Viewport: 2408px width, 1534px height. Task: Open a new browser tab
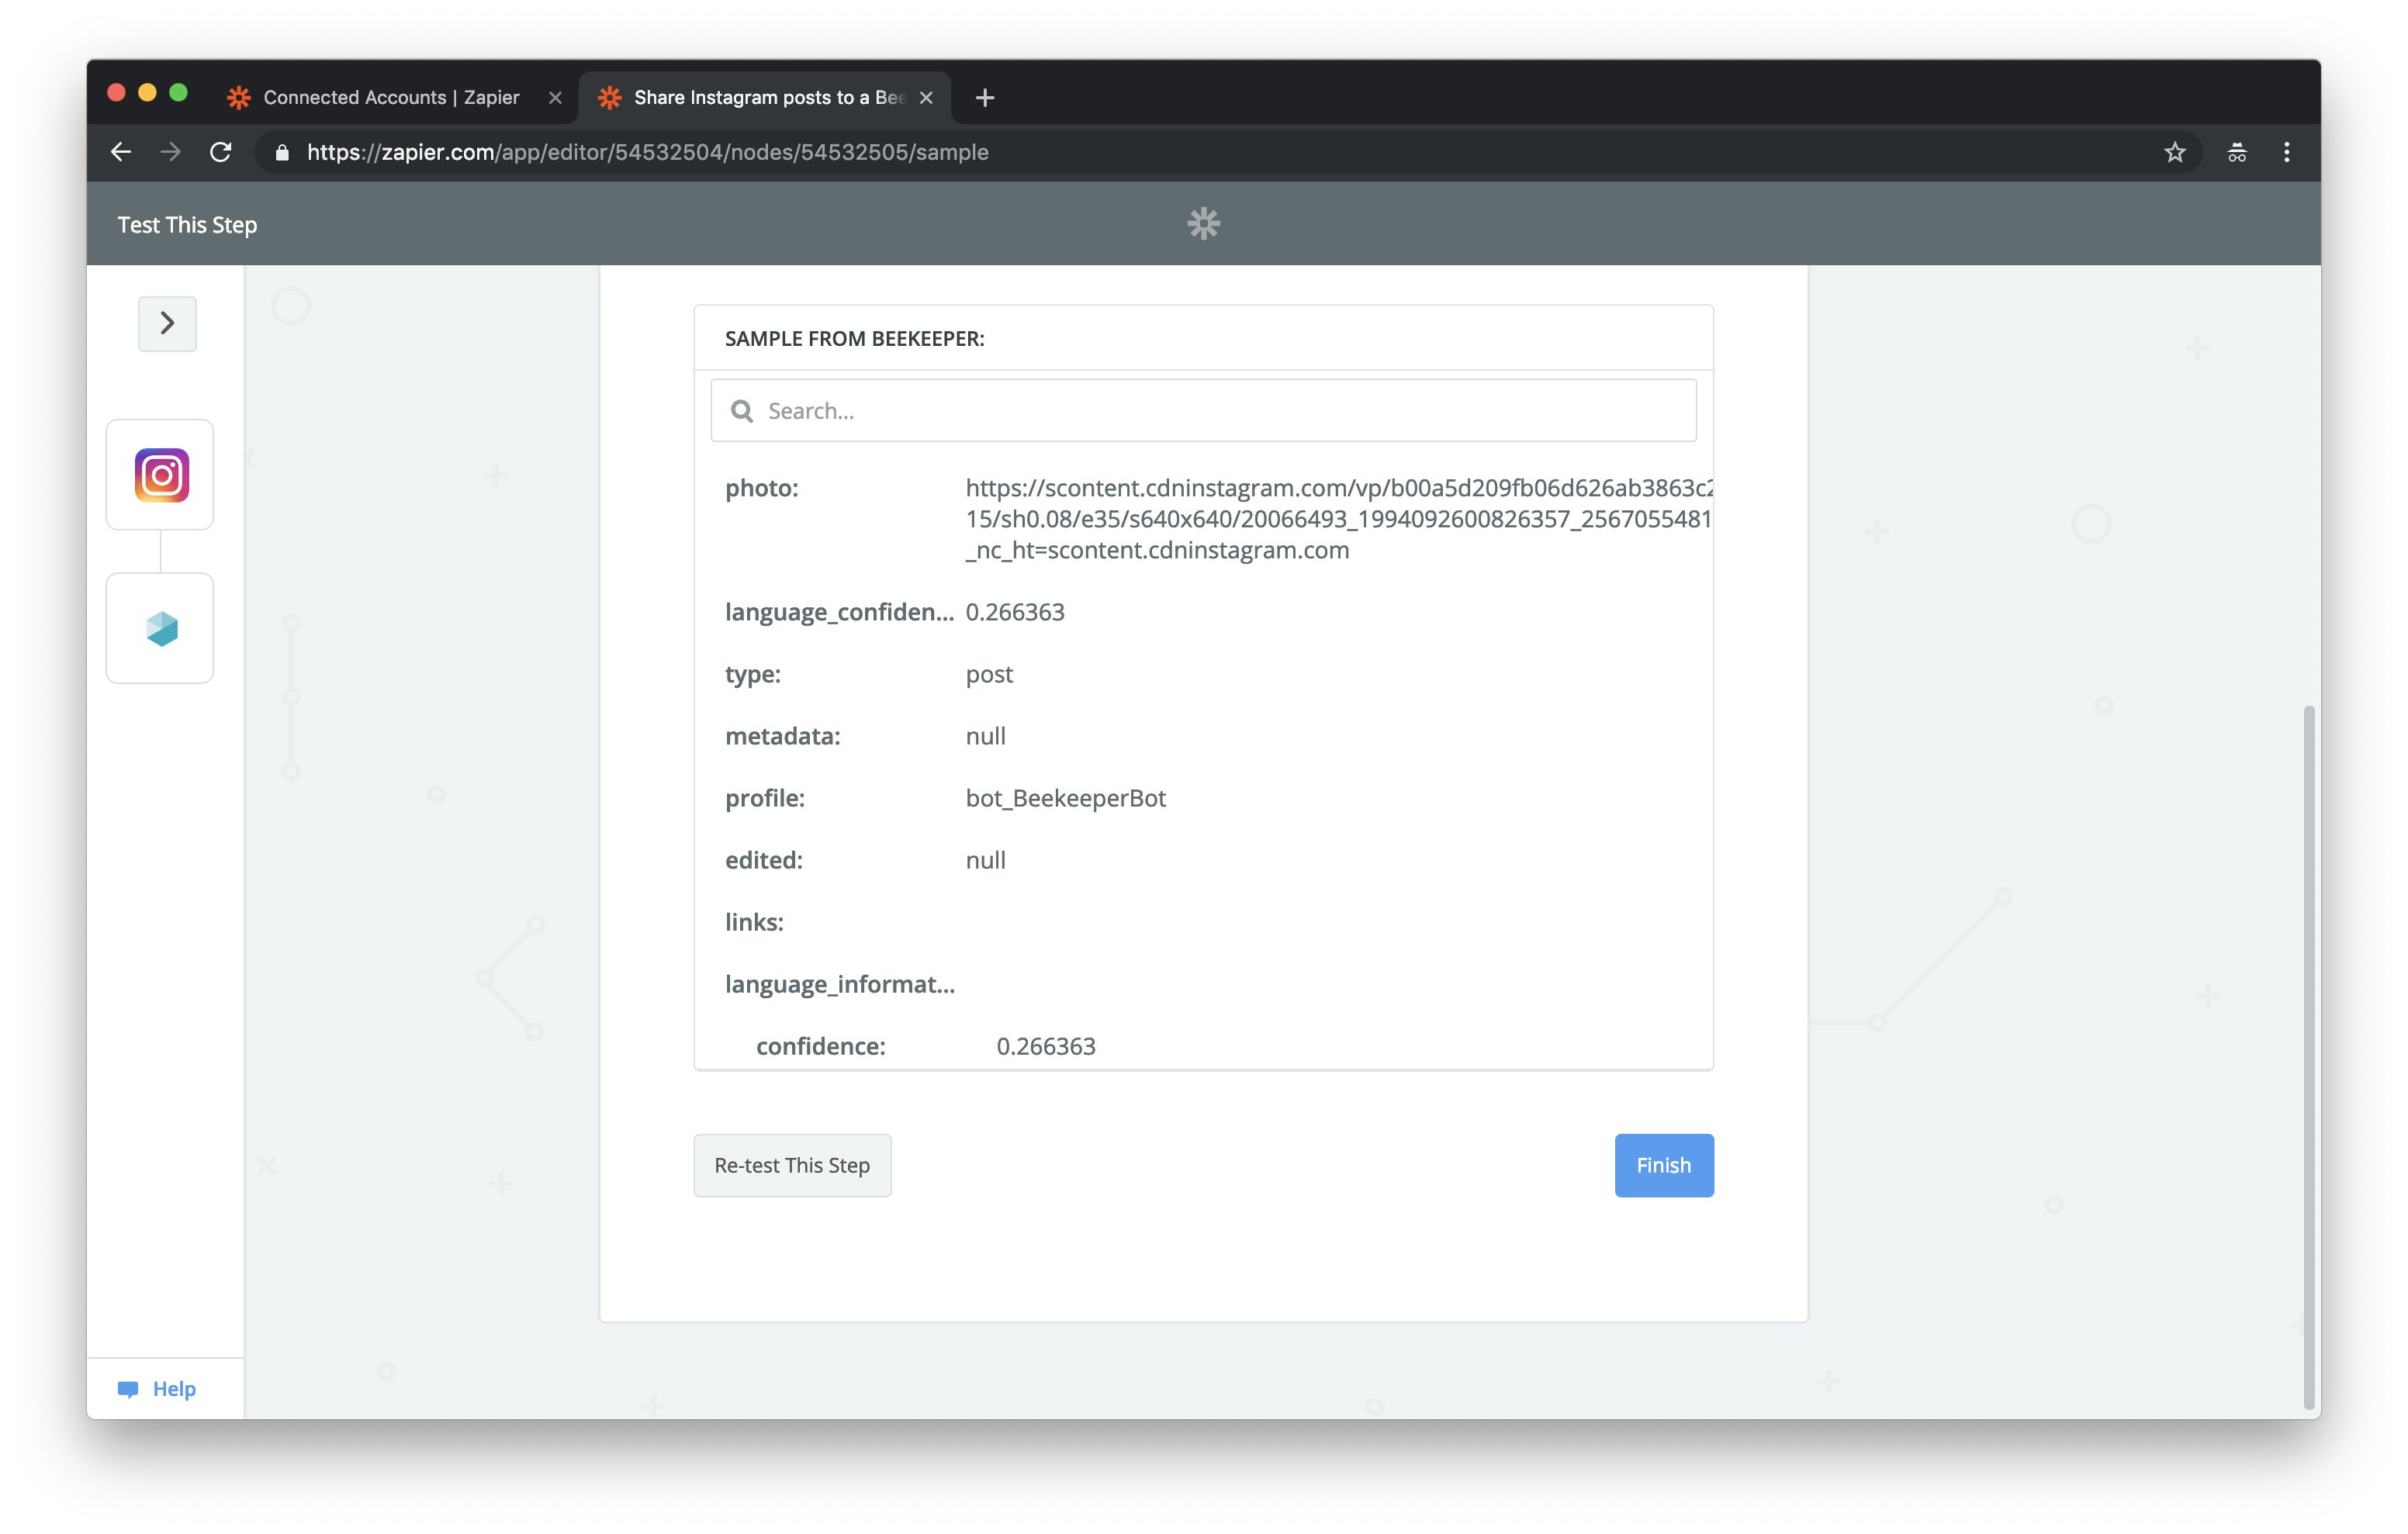[984, 97]
